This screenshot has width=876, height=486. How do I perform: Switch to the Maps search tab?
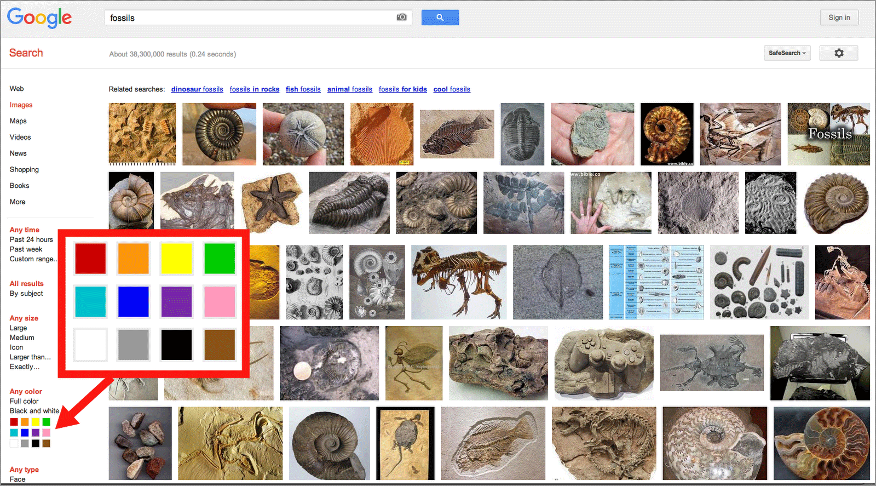pyautogui.click(x=18, y=121)
